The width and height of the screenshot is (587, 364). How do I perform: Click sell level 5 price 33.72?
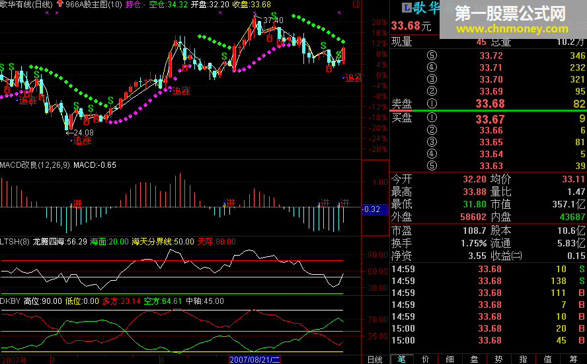click(x=491, y=55)
